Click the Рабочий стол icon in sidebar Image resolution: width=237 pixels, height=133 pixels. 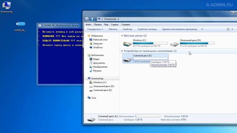click(91, 40)
